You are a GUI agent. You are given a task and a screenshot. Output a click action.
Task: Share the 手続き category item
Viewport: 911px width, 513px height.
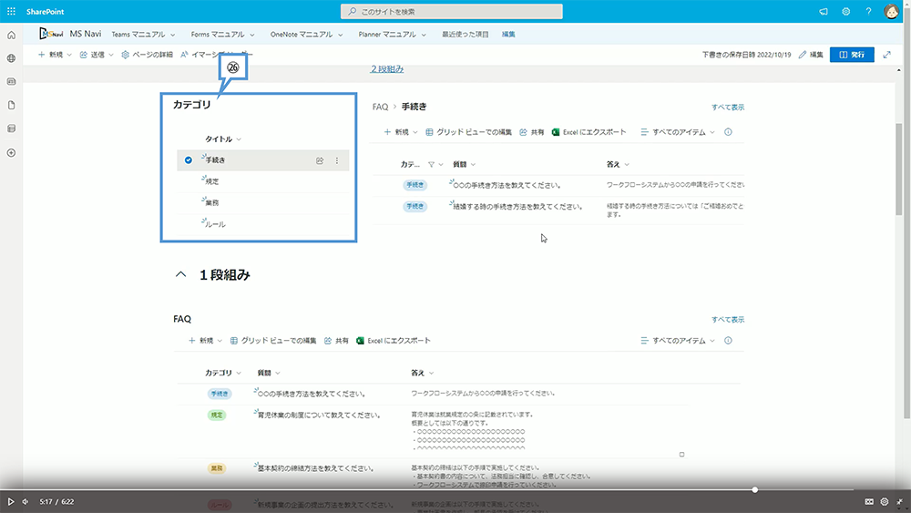point(320,160)
